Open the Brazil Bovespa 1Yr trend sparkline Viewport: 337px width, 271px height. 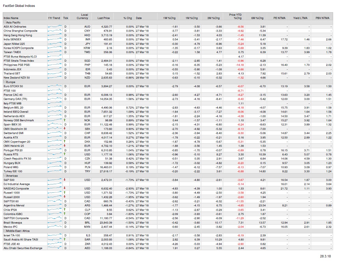point(54,222)
